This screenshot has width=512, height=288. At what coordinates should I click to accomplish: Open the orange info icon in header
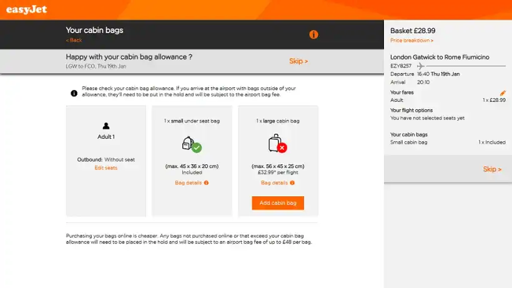(313, 34)
